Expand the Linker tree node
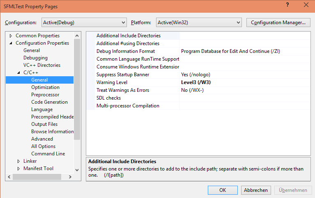The image size is (315, 198). tap(19, 161)
